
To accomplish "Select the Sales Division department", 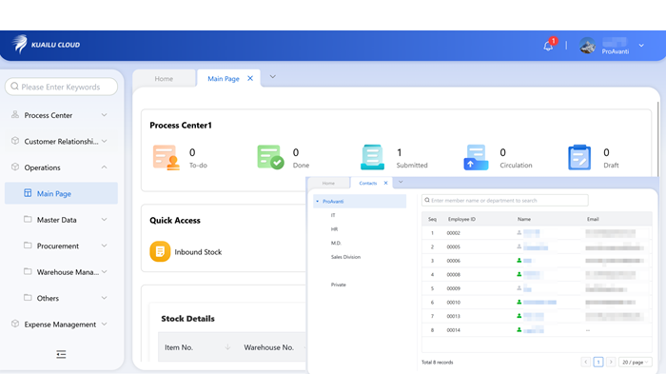I will point(345,257).
